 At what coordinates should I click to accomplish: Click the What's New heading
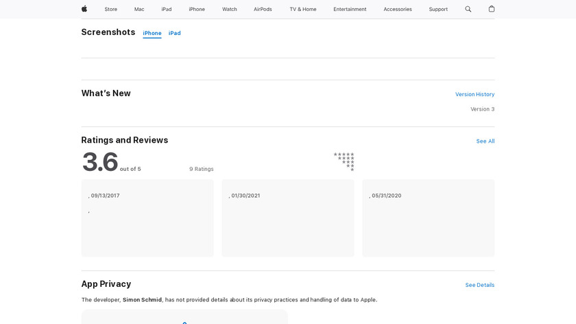point(106,93)
